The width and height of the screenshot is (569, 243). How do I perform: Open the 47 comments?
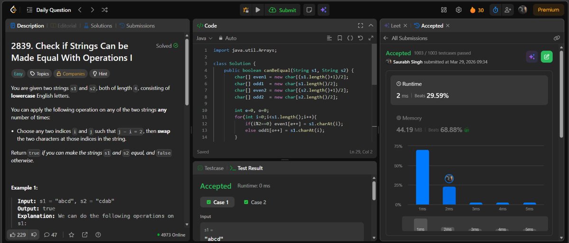[x=51, y=234]
